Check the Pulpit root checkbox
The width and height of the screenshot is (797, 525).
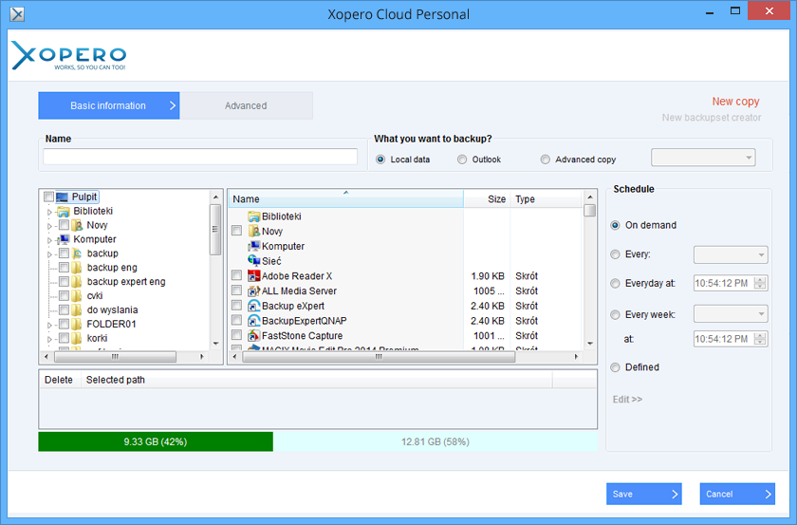pos(48,197)
